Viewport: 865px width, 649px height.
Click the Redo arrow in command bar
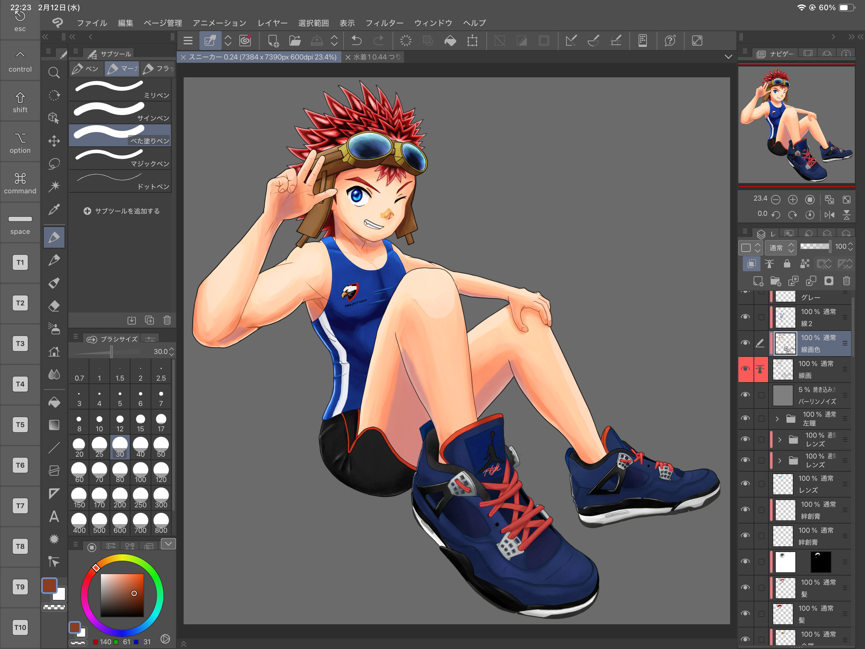tap(379, 41)
